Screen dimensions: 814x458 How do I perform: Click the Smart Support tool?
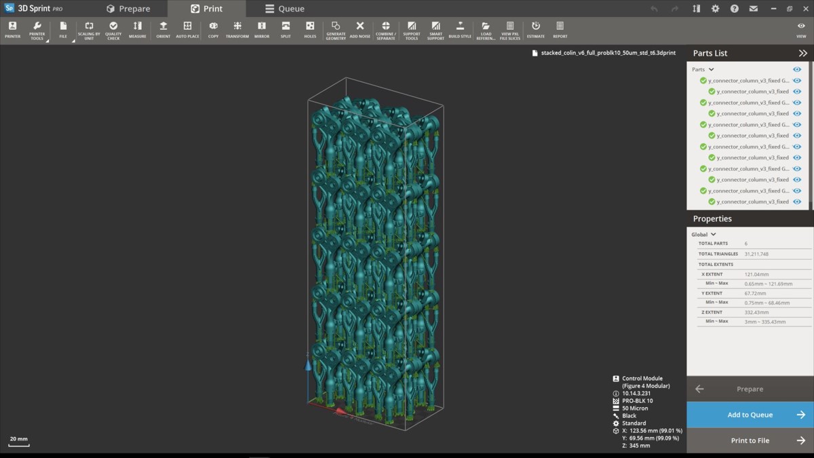coord(435,30)
